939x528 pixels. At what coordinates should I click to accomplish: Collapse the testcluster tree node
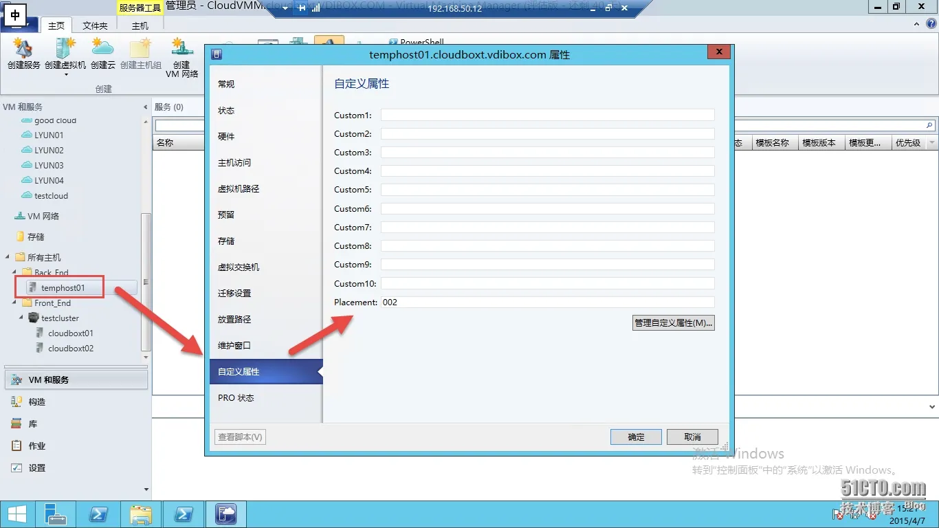(x=22, y=318)
